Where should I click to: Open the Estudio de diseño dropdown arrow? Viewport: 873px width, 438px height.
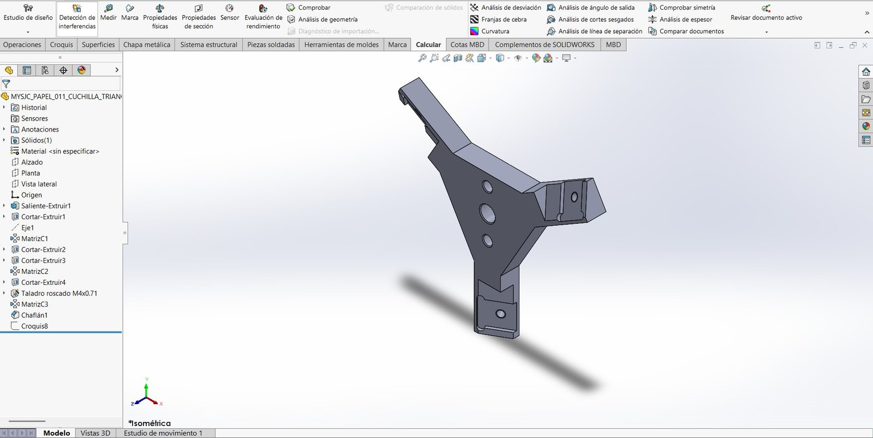click(x=28, y=32)
